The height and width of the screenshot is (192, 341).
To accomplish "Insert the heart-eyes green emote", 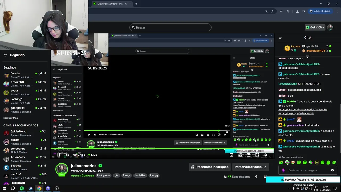I will tap(281, 162).
